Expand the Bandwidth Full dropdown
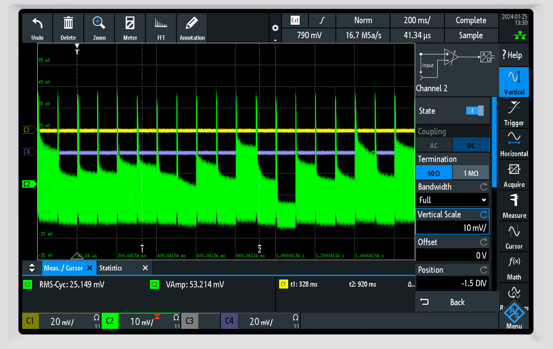 pos(452,200)
